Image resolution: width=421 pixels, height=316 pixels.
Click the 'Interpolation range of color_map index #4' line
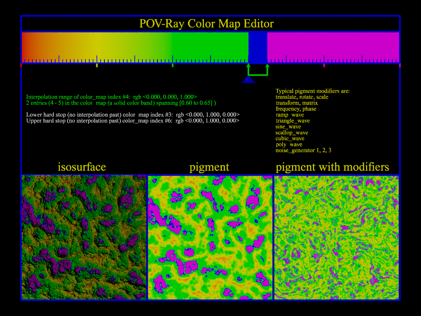[x=111, y=96]
